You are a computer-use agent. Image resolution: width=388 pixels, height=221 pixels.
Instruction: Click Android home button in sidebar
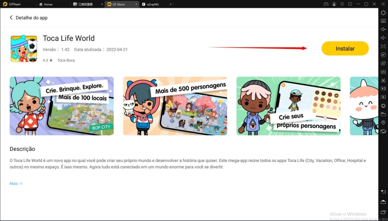[383, 202]
